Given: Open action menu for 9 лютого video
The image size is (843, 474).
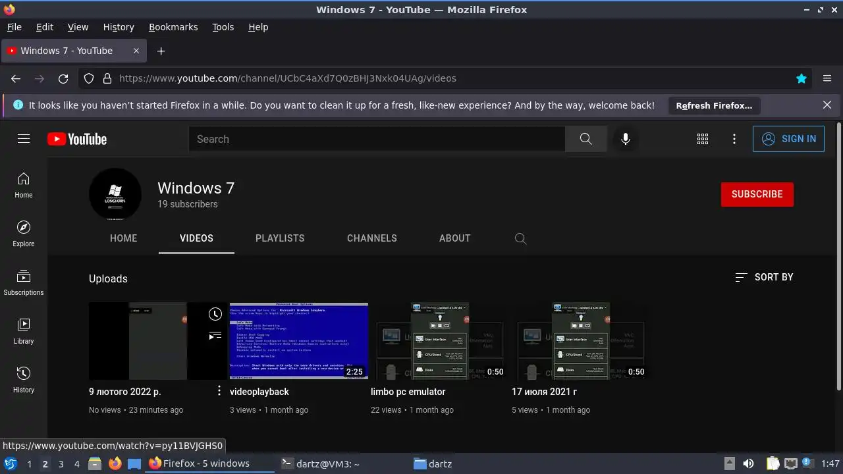Looking at the screenshot, I should point(219,391).
